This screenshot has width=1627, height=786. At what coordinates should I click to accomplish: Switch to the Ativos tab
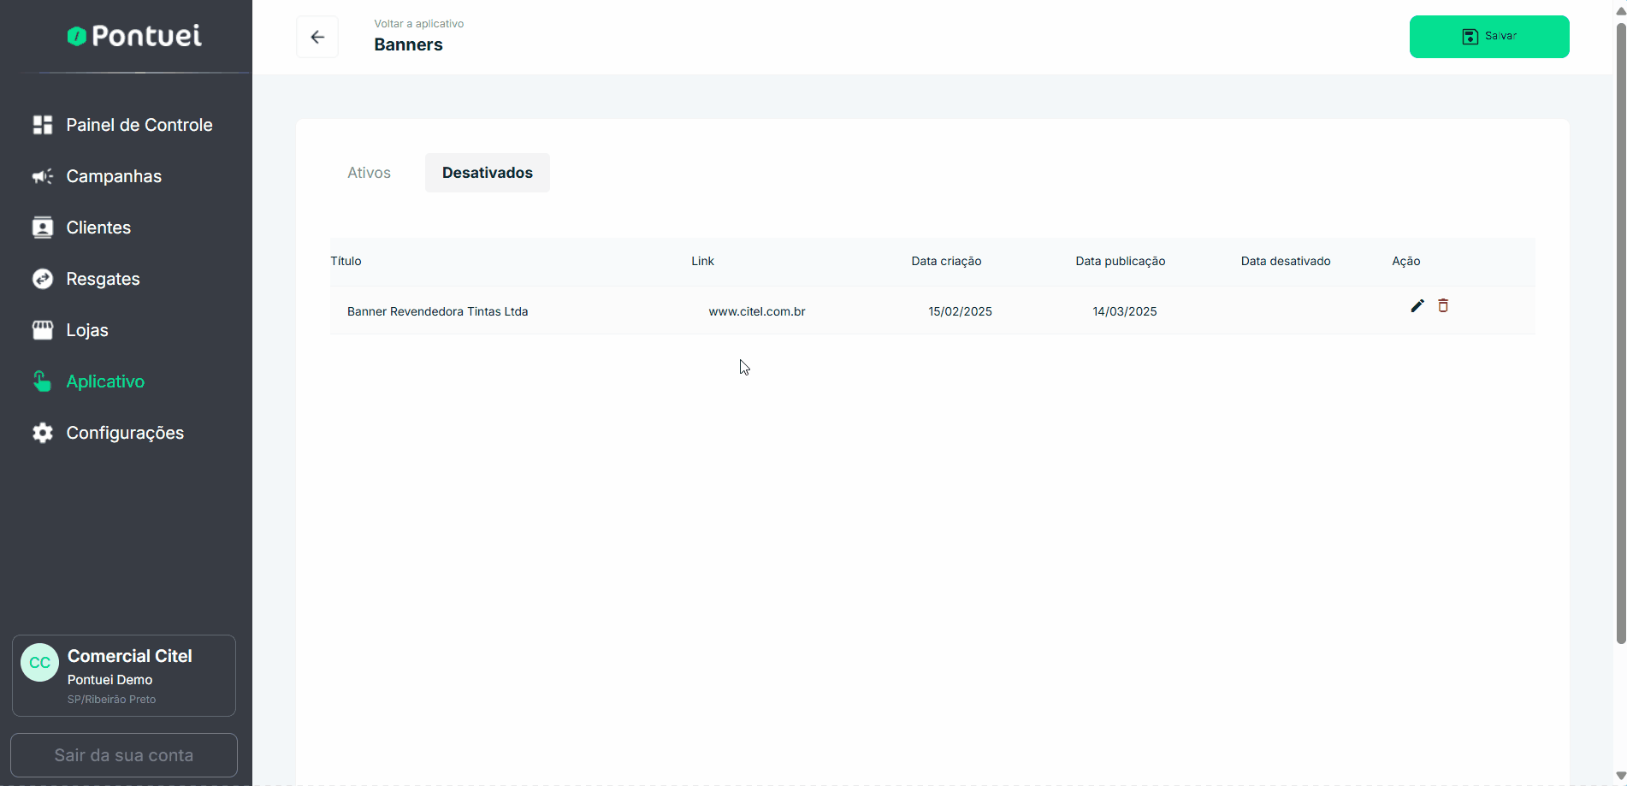369,173
